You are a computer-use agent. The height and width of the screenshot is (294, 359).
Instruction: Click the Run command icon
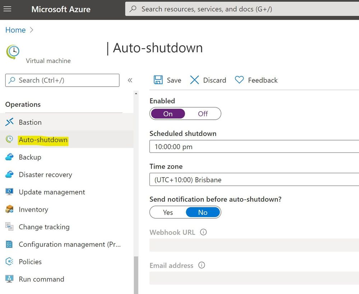click(9, 279)
